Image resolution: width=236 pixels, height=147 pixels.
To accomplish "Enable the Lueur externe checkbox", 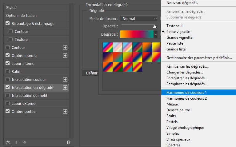I will pos(8,104).
